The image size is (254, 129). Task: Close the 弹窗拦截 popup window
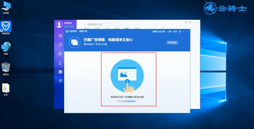(x=188, y=32)
